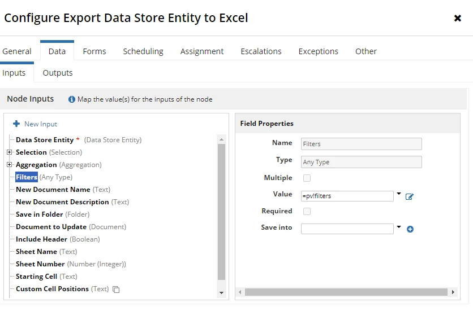Viewport: 473px width, 333px height.
Task: Click the New Input plus icon
Action: click(16, 124)
